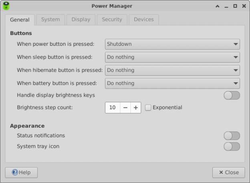Click in the brightness step count field
250x183 pixels.
click(113, 108)
